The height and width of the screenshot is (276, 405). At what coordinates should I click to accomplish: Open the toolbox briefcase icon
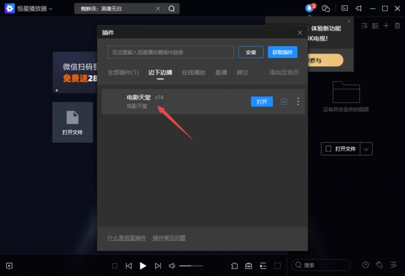click(x=248, y=266)
